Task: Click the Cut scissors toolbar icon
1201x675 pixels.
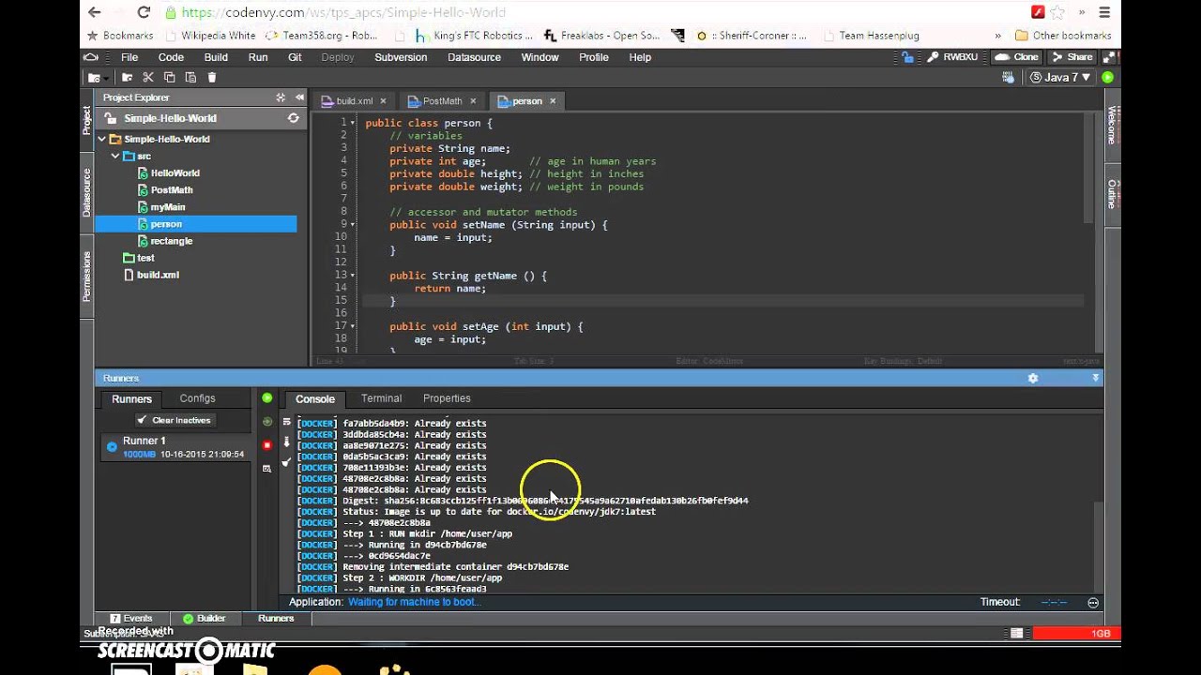Action: [148, 78]
